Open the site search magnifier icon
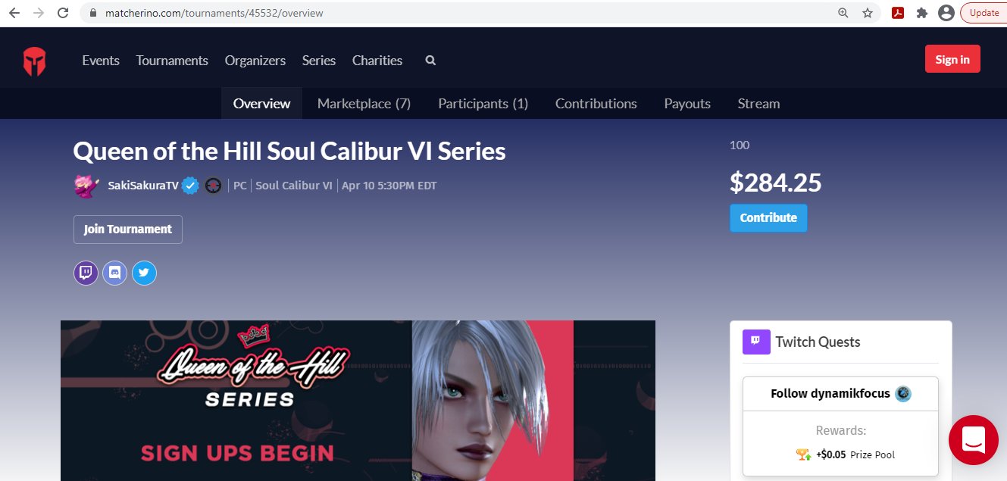Image resolution: width=1007 pixels, height=481 pixels. 430,61
